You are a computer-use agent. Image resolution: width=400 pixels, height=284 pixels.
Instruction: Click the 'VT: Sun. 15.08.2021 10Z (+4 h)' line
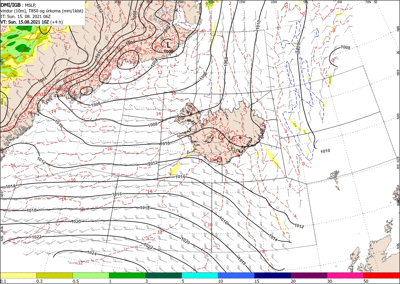32,22
